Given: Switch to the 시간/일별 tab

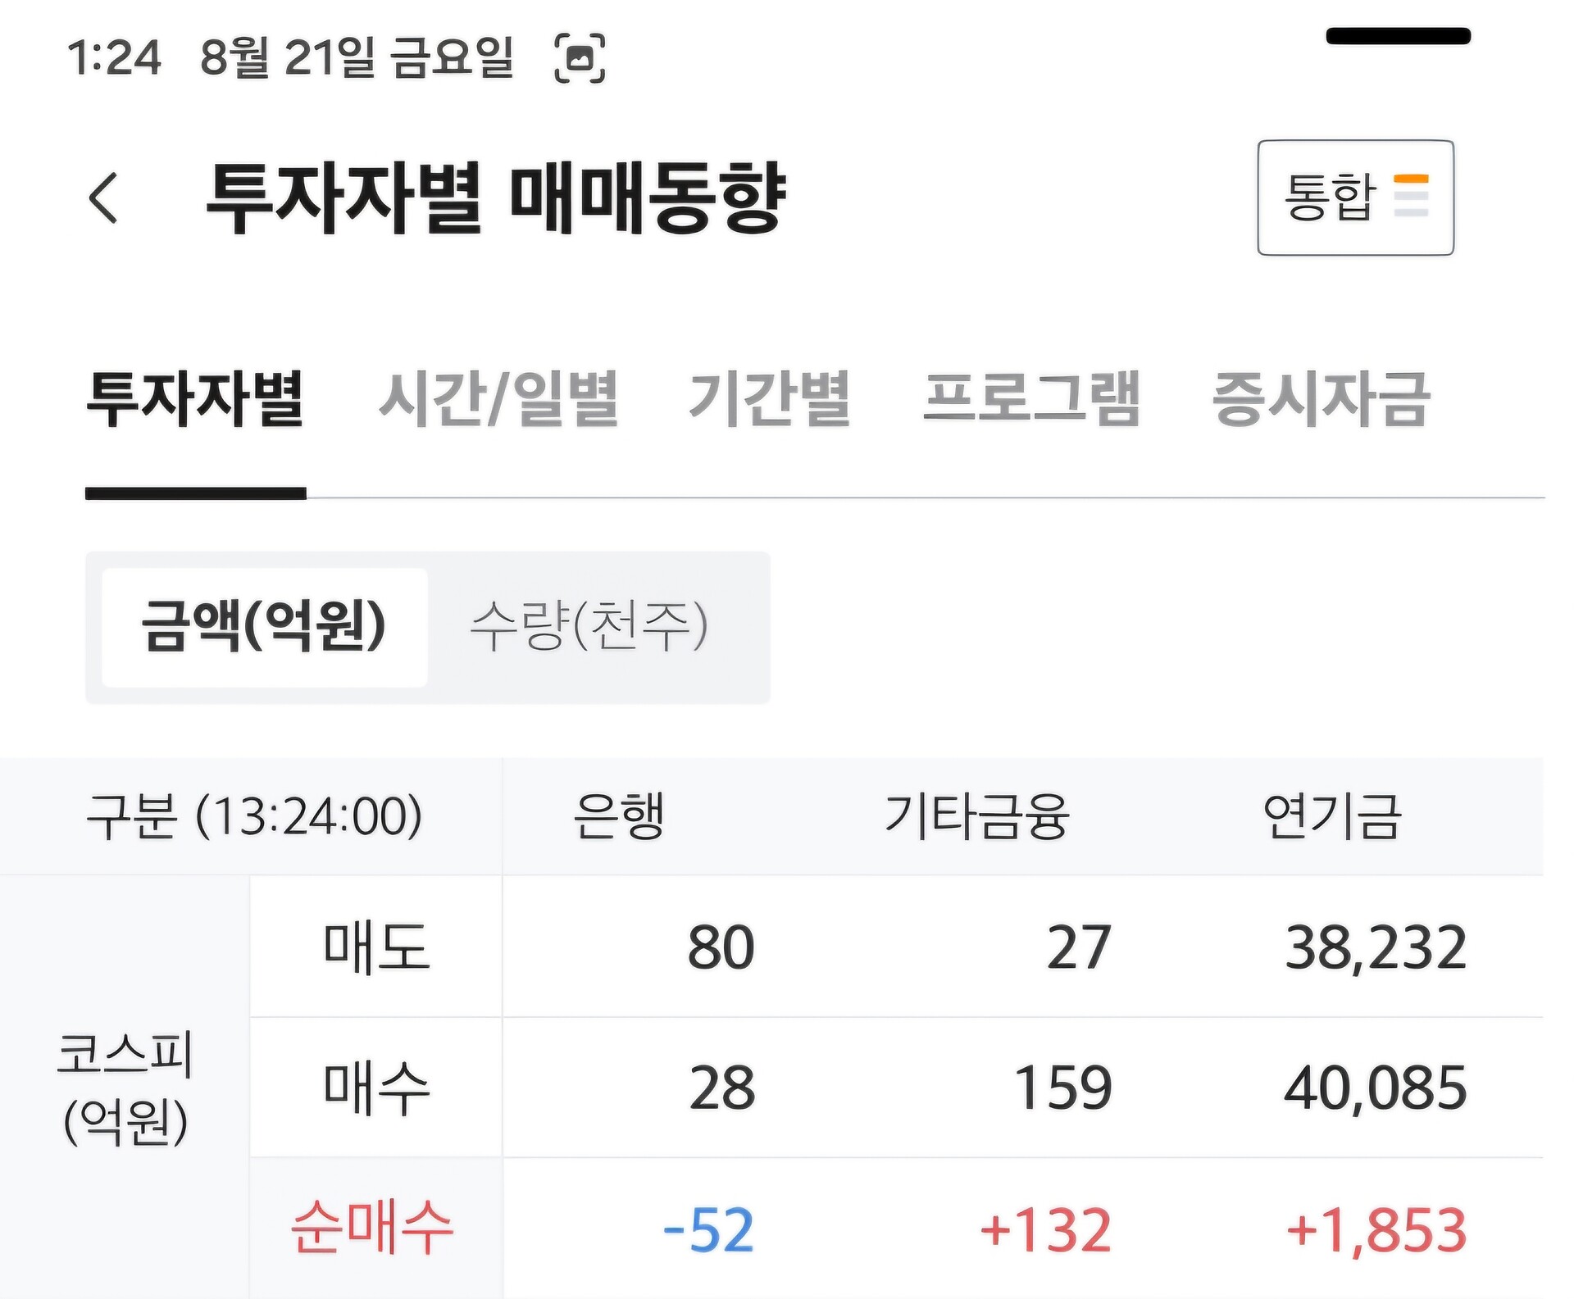Looking at the screenshot, I should click(498, 399).
